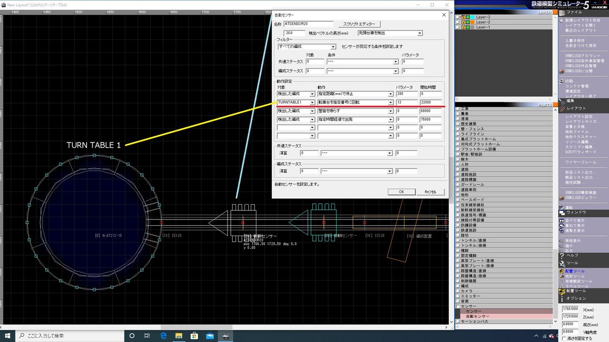Click the ファイル folder icon
This screenshot has height=342, width=609.
(x=562, y=12)
